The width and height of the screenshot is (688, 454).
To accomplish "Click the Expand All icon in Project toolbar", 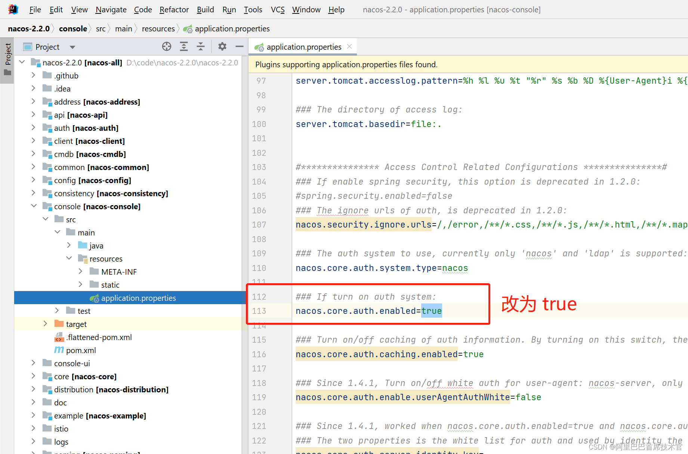I will (184, 47).
